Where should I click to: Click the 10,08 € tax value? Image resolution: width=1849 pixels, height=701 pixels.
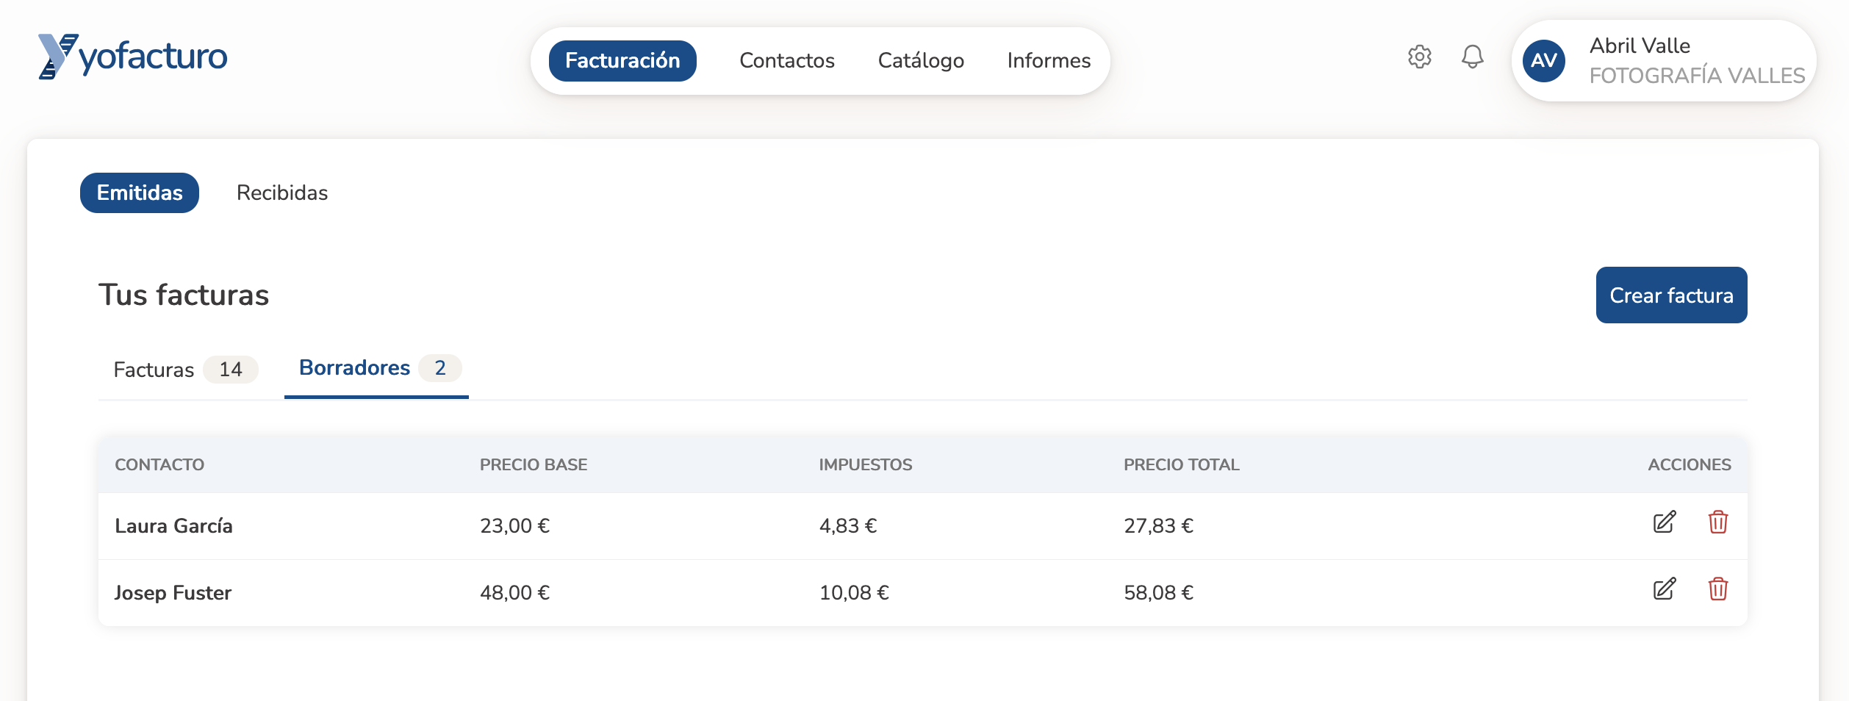click(x=854, y=593)
